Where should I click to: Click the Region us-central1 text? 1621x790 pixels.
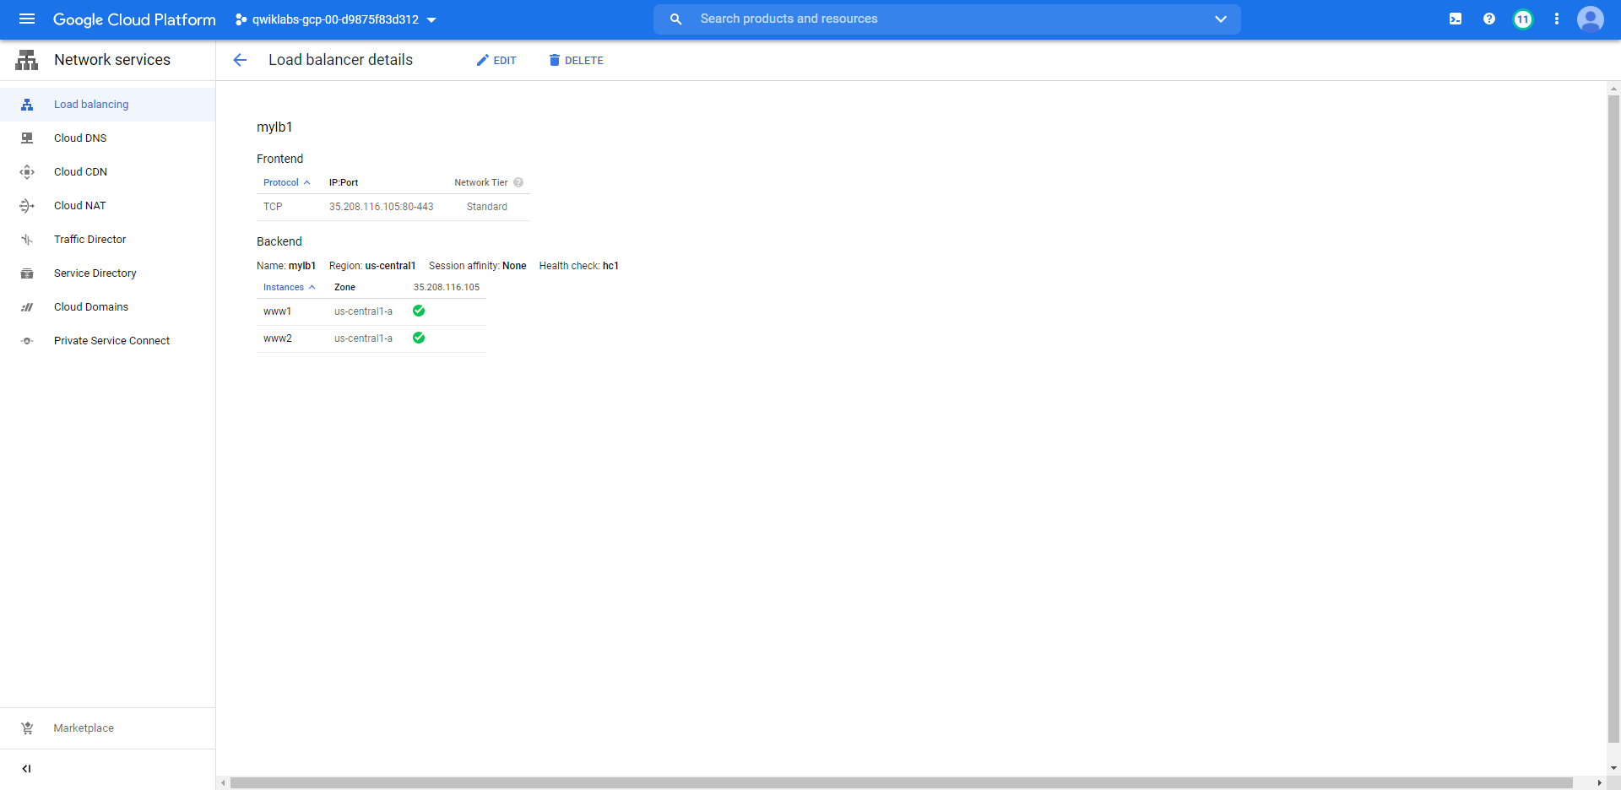click(x=372, y=266)
